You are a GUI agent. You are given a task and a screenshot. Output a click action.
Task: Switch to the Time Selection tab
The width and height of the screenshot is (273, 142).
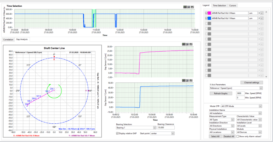[219, 6]
